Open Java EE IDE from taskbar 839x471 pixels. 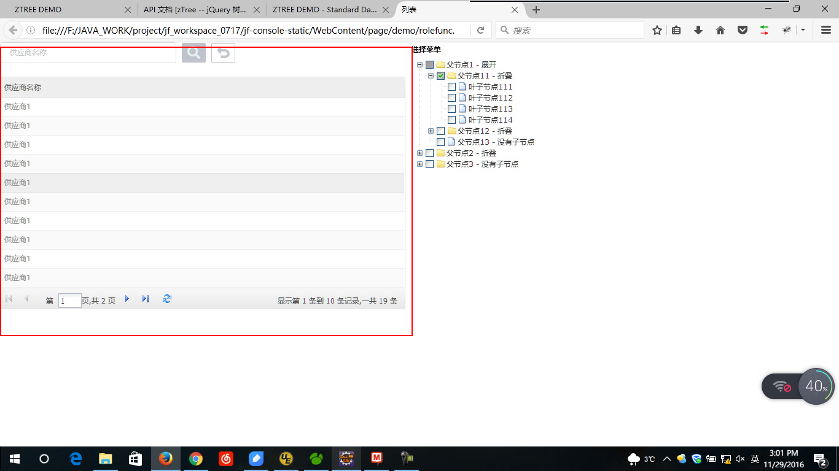pyautogui.click(x=346, y=459)
